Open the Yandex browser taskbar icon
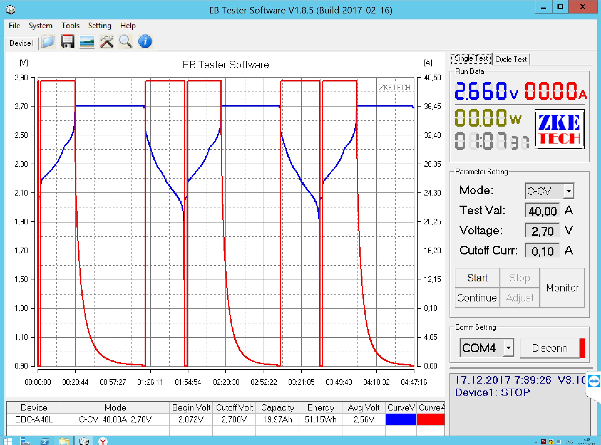The image size is (601, 445). click(103, 441)
